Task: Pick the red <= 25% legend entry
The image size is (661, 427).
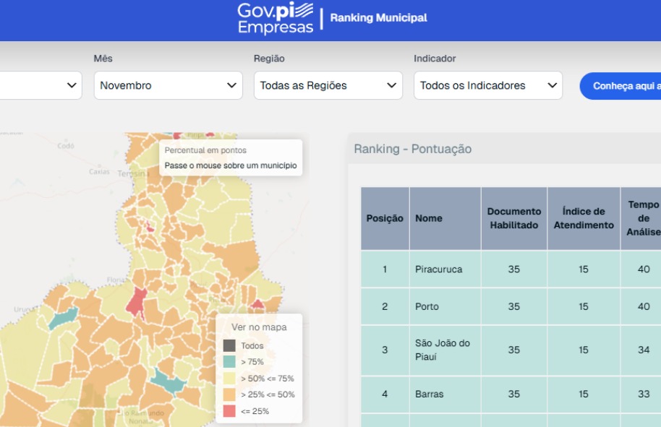Action: (229, 411)
